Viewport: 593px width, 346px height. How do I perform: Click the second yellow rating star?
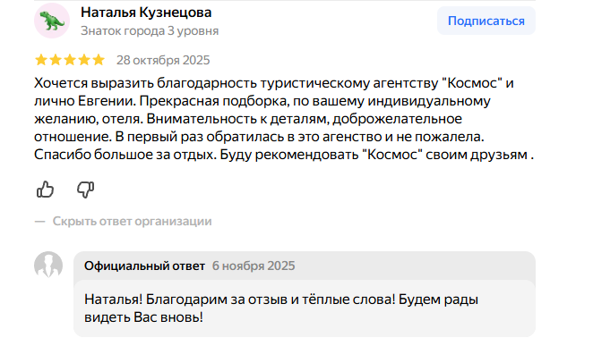coord(56,60)
